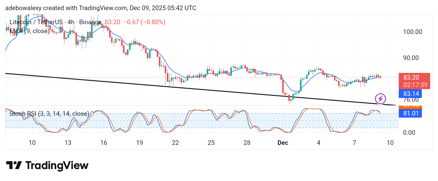Viewport: 438px width, 181px height.
Task: Click the blue 83.14 EMA value label
Action: pyautogui.click(x=410, y=93)
